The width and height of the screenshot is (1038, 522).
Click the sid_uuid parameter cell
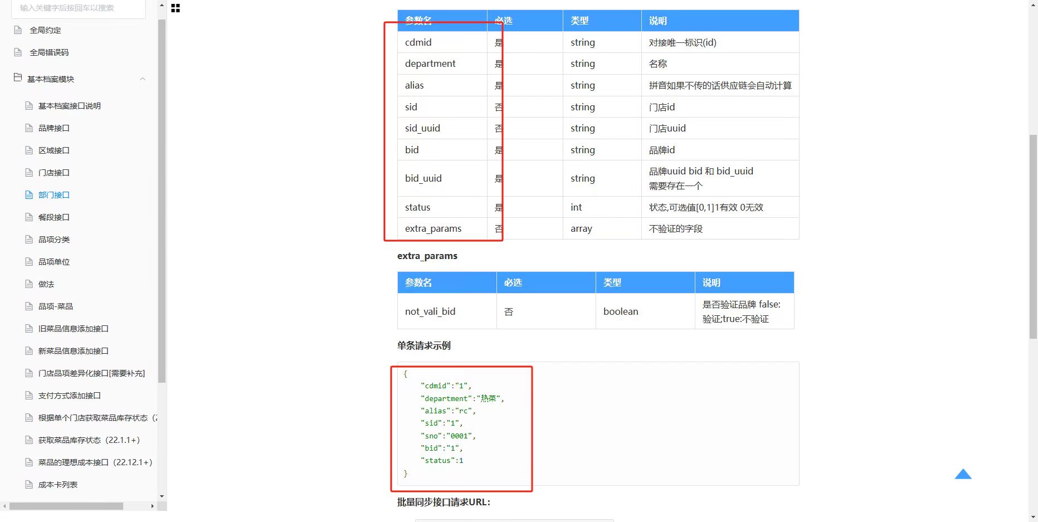pyautogui.click(x=442, y=128)
